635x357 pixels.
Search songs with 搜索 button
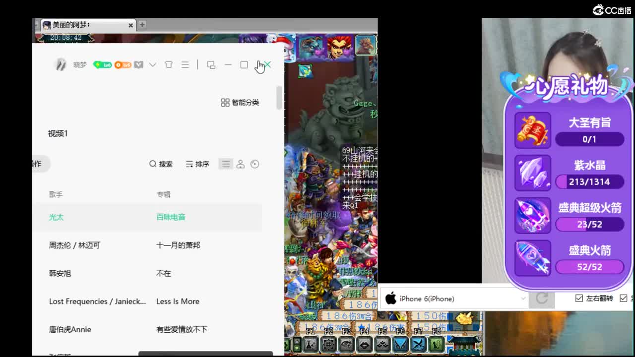(161, 164)
